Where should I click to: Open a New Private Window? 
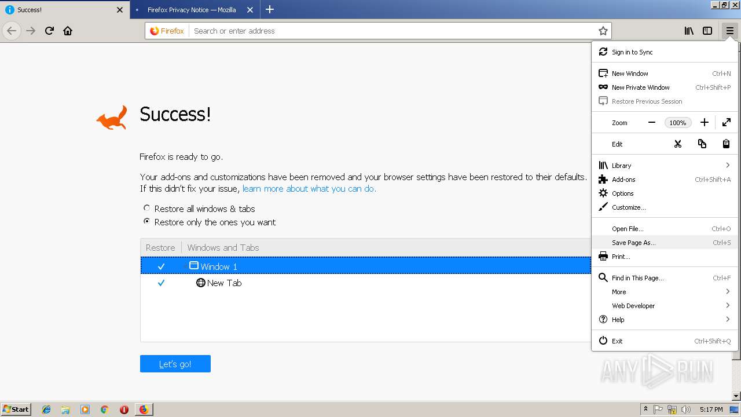(665, 87)
